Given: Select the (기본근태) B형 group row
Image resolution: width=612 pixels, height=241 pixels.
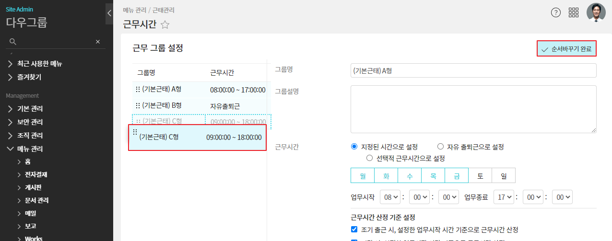Looking at the screenshot, I should pyautogui.click(x=199, y=105).
